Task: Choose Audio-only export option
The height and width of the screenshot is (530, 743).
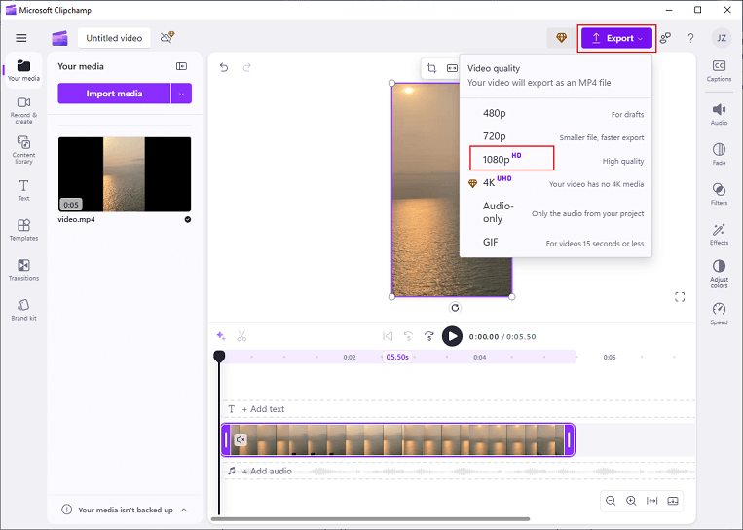Action: [x=556, y=212]
